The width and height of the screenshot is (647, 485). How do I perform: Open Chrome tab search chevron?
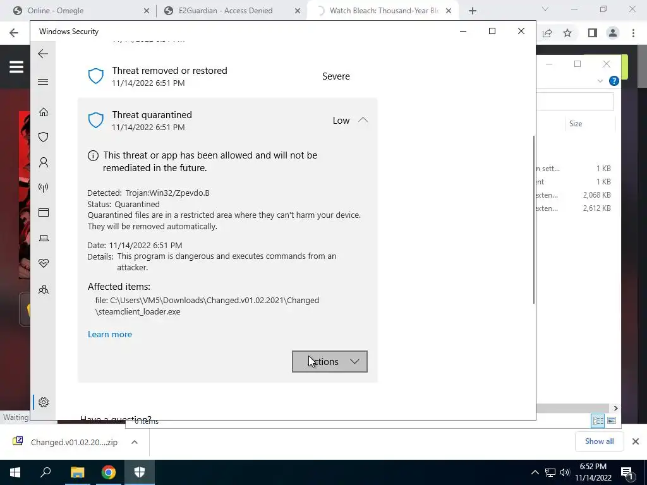pos(545,9)
